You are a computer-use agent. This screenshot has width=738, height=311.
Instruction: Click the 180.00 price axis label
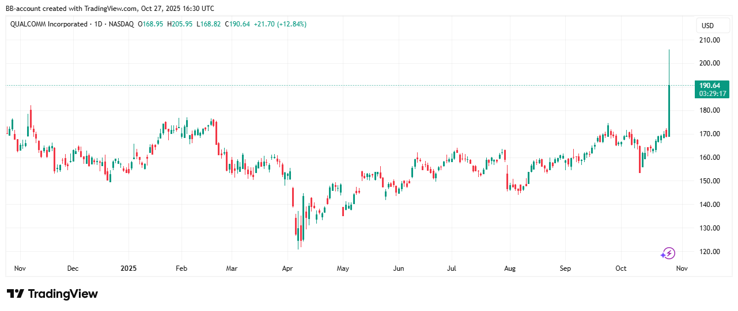point(710,110)
